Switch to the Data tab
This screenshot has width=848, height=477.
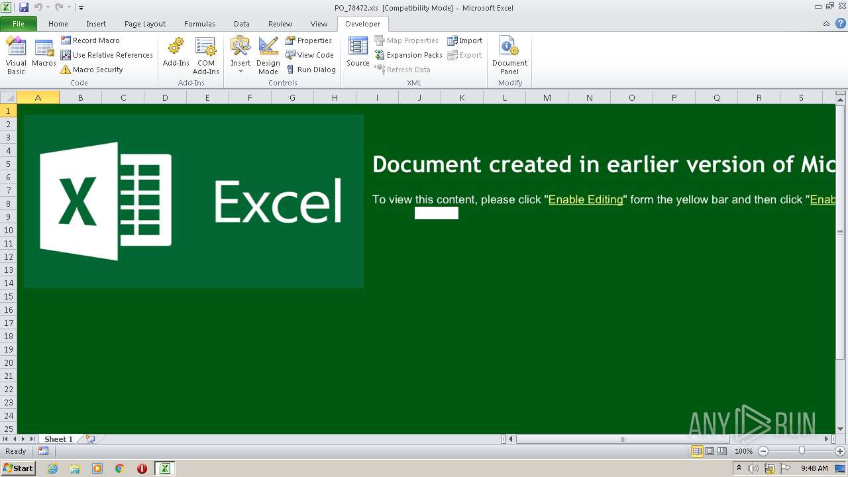point(242,24)
